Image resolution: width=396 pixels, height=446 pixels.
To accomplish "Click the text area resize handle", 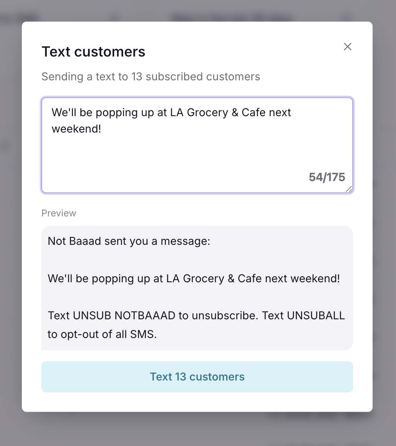I will click(349, 189).
